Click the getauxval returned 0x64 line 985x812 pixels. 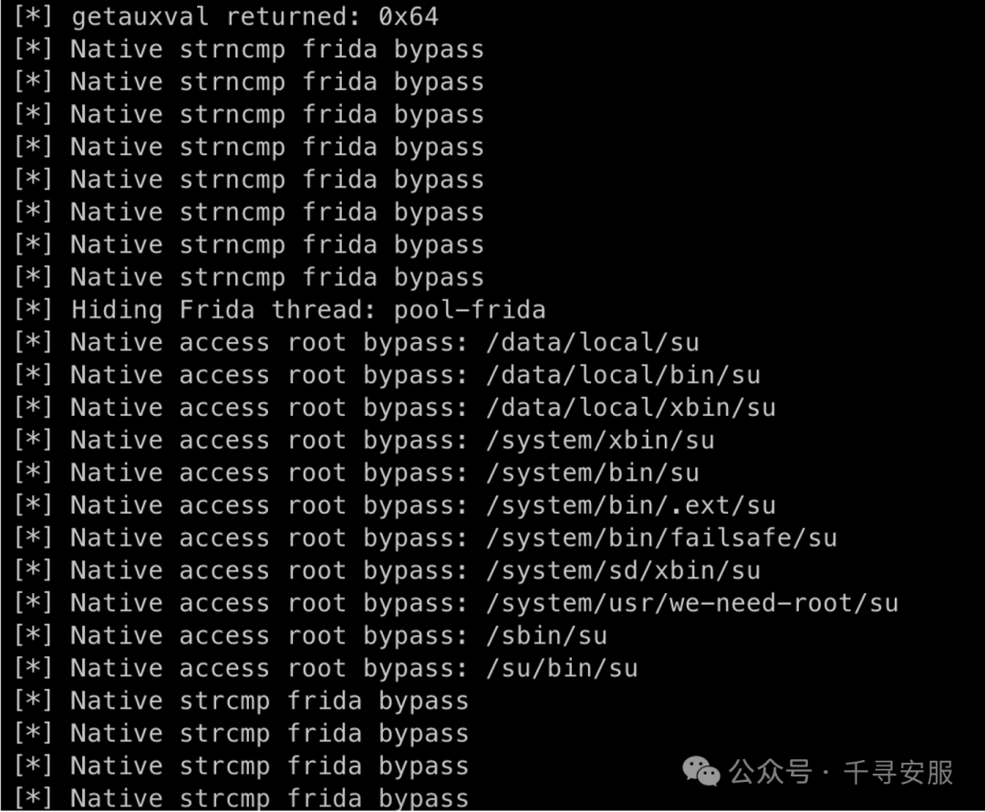[226, 16]
